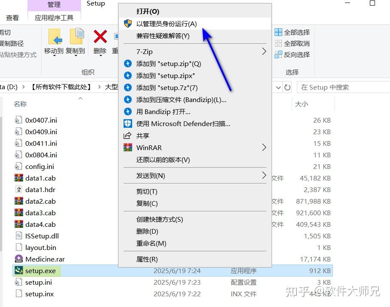Click the UAC shield on 以管理员身份运行

[127, 24]
